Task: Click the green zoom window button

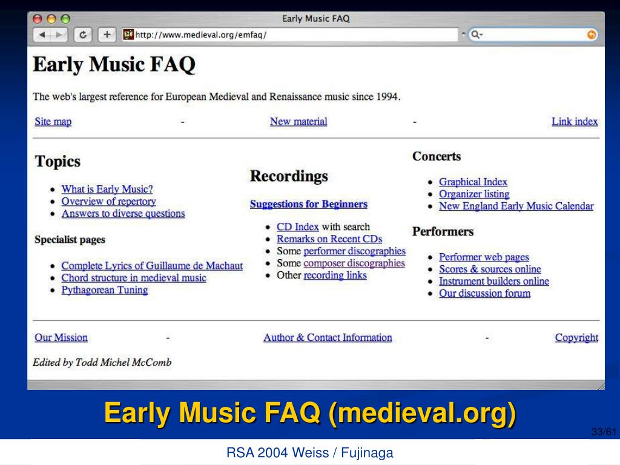Action: coord(65,19)
